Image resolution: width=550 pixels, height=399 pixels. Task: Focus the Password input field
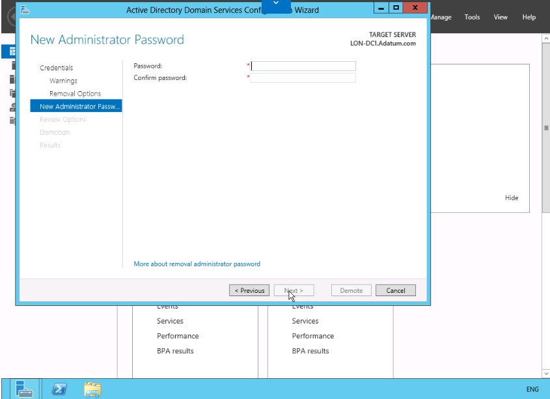click(x=303, y=66)
